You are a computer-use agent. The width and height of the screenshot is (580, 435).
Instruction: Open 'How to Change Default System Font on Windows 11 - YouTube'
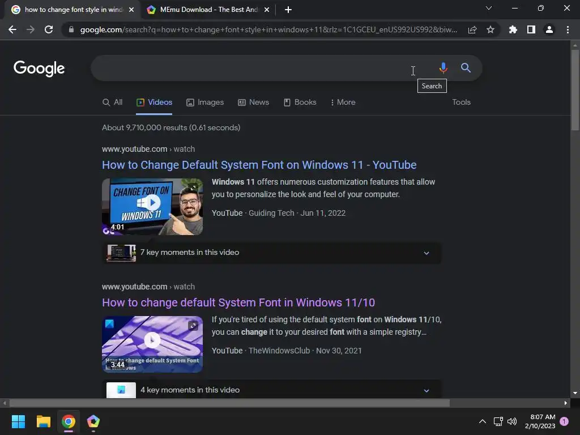259,165
